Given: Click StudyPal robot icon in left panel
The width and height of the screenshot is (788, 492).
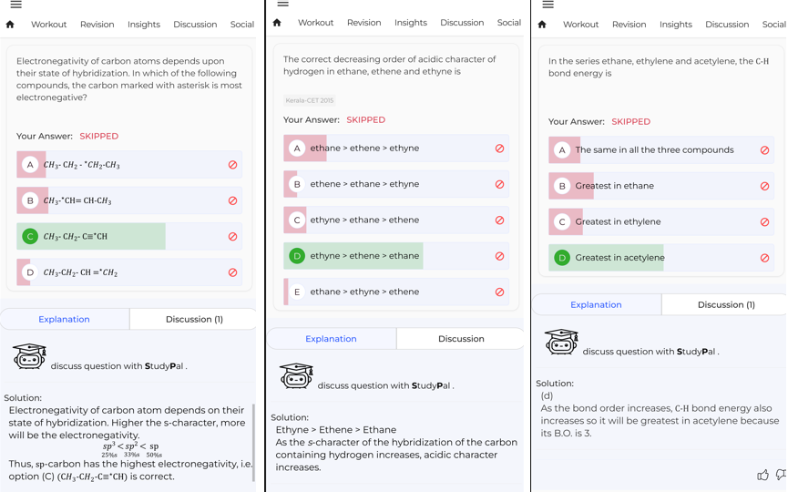Looking at the screenshot, I should coord(29,356).
